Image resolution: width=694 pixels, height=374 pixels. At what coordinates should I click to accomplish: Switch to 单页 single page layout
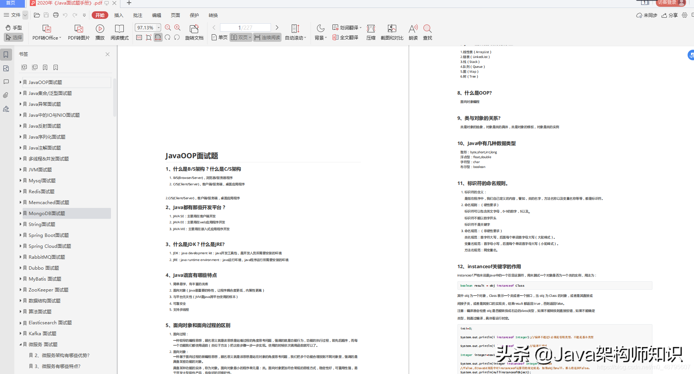[220, 37]
